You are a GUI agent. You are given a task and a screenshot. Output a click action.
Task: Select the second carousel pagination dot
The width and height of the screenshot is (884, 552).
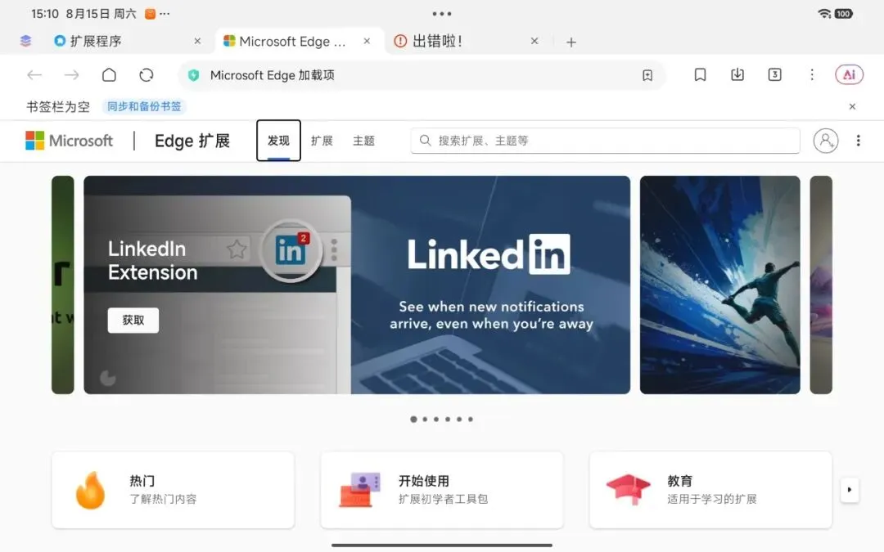coord(425,419)
